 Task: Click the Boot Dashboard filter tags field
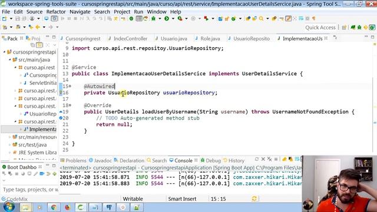(30, 190)
